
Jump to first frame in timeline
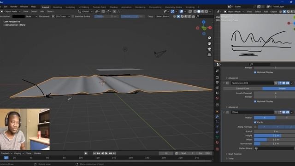94,153
